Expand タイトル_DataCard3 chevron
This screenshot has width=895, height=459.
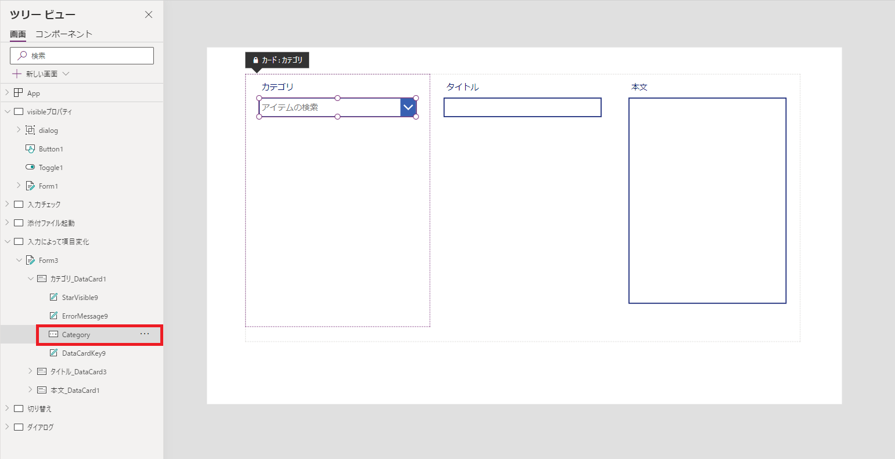coord(30,371)
